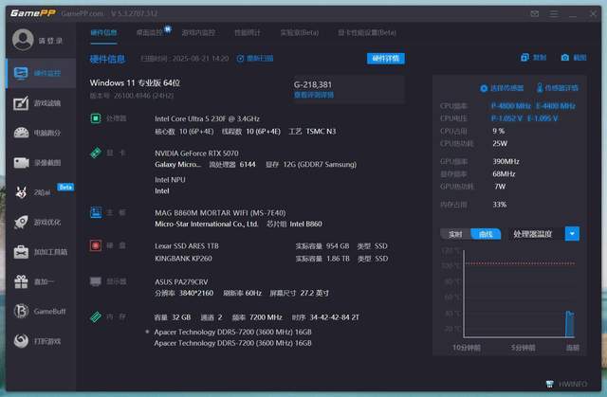Click the P-1.052 V CPU voltage value
607x397 pixels.
tap(506, 118)
